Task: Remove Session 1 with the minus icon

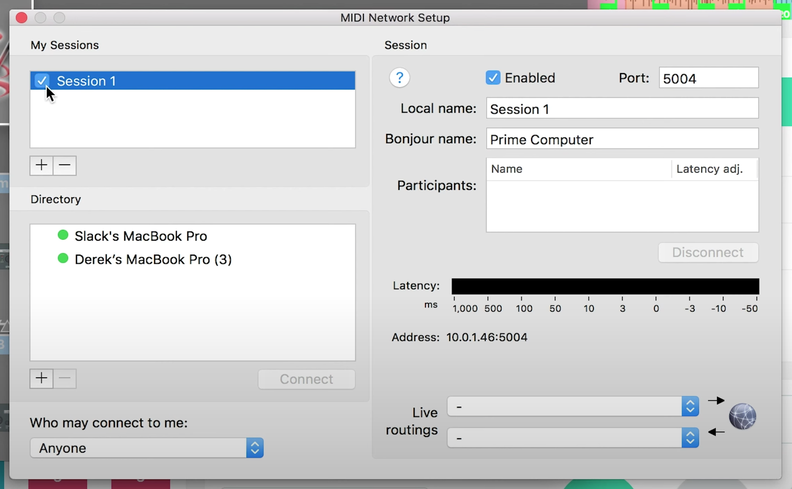Action: [x=65, y=165]
